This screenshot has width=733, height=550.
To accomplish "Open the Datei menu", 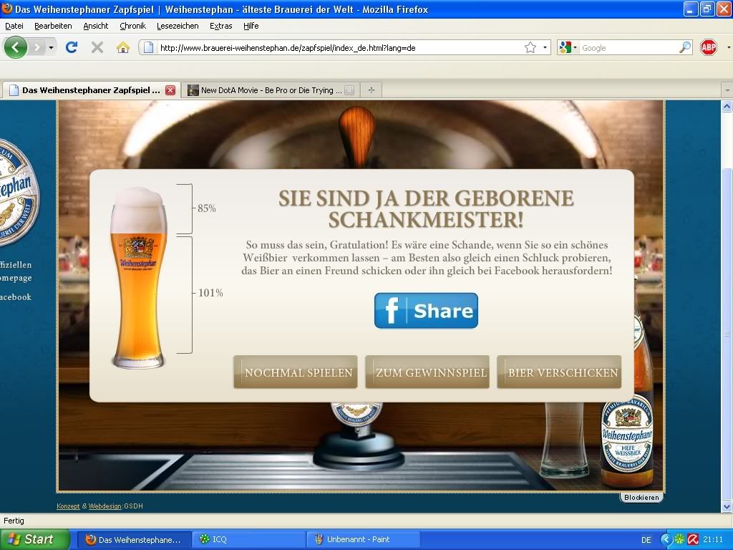I will coord(14,26).
